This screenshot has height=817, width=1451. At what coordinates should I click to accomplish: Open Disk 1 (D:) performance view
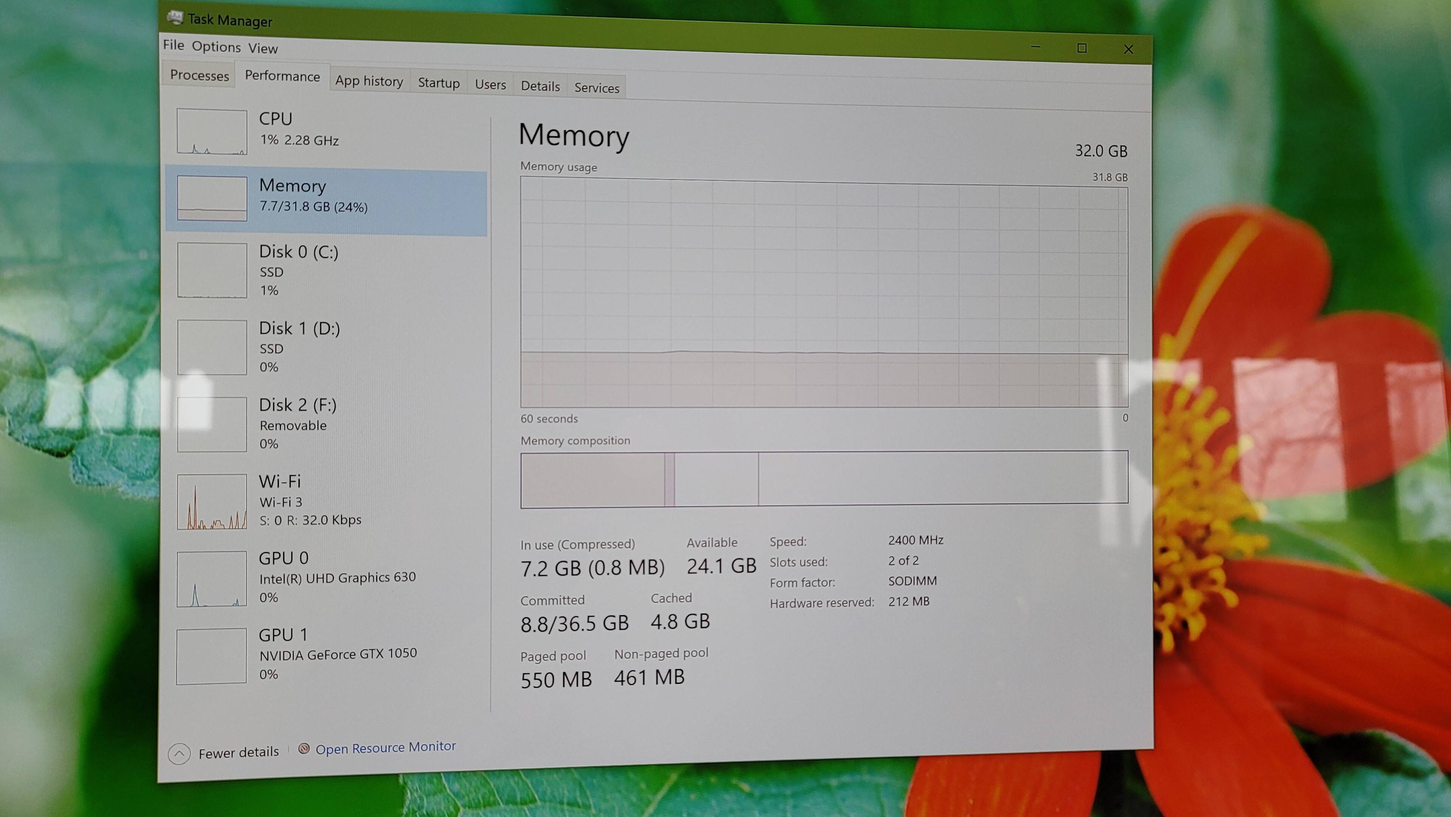(x=299, y=346)
